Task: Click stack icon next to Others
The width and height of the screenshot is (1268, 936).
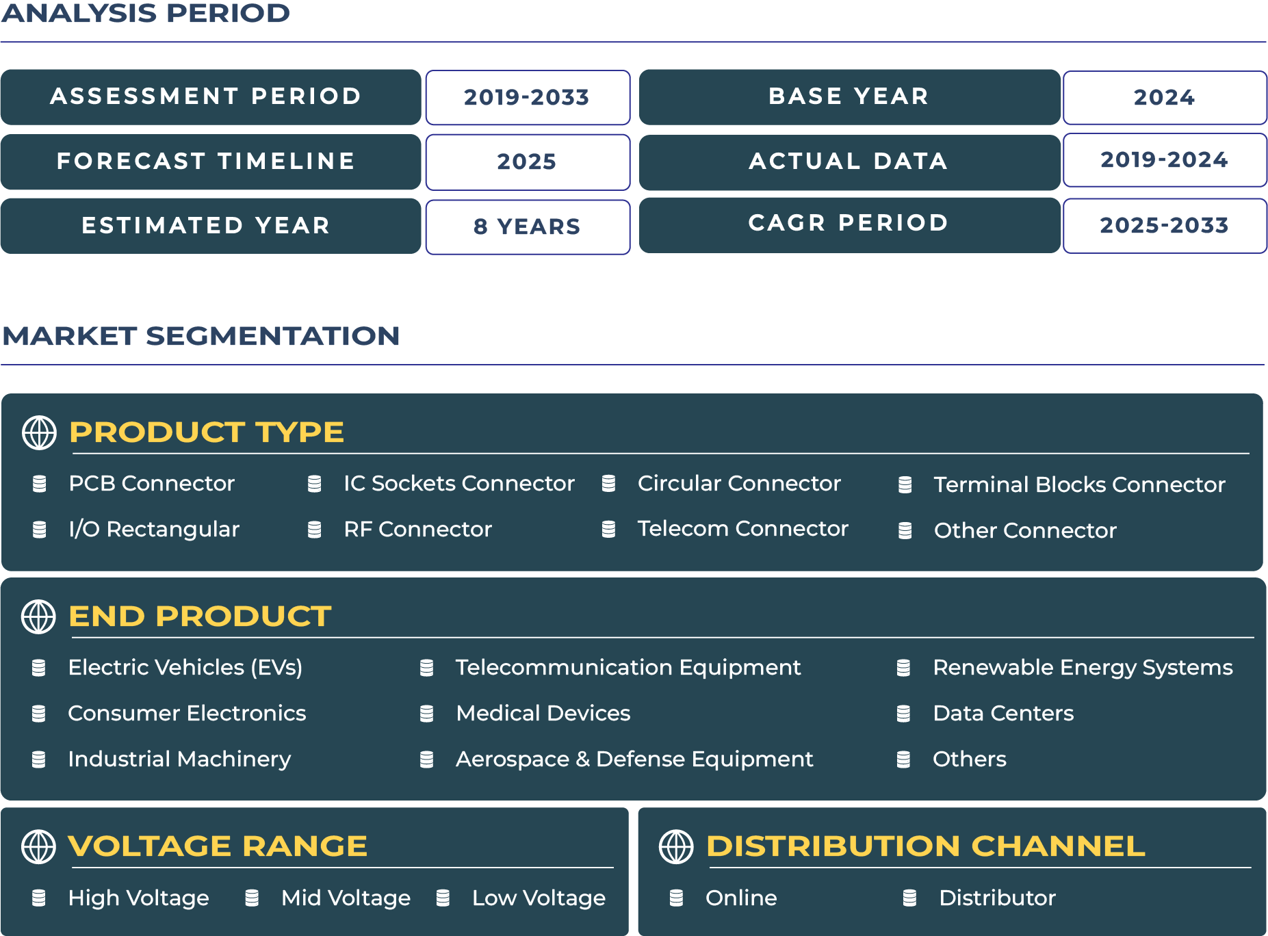Action: (x=903, y=759)
